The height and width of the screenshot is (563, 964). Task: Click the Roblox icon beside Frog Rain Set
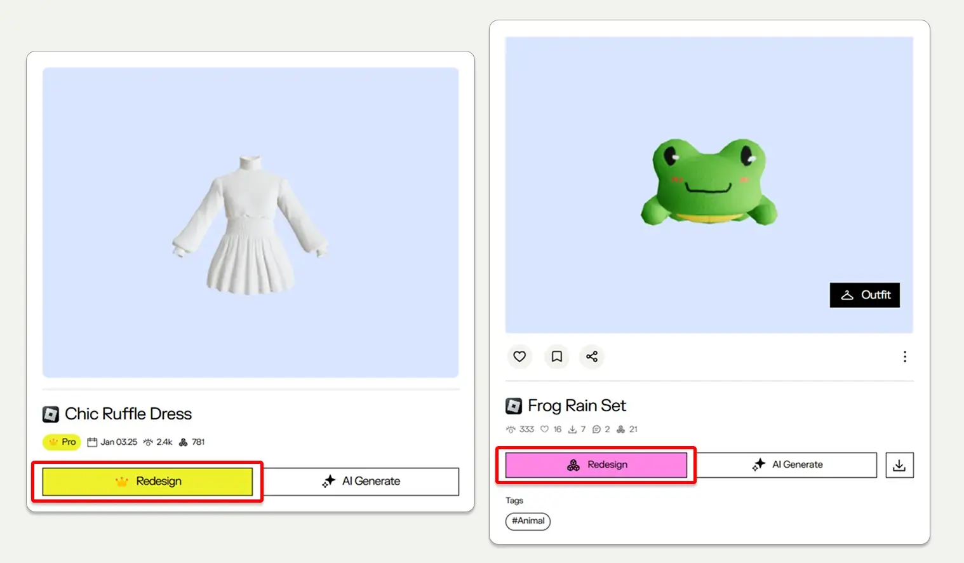tap(514, 406)
